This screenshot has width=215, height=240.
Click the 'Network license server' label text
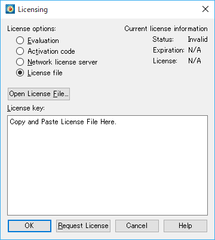[63, 62]
